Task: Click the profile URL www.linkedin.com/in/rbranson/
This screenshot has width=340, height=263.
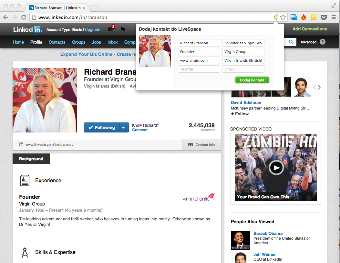Action: click(49, 144)
